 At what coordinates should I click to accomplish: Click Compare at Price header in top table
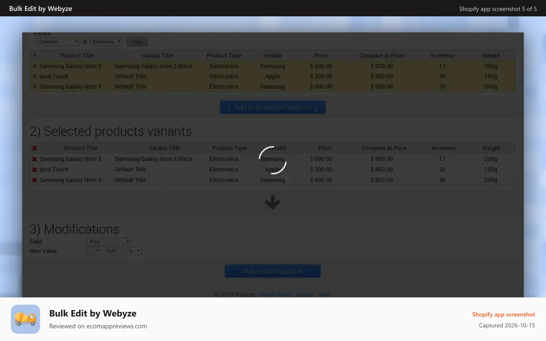382,55
